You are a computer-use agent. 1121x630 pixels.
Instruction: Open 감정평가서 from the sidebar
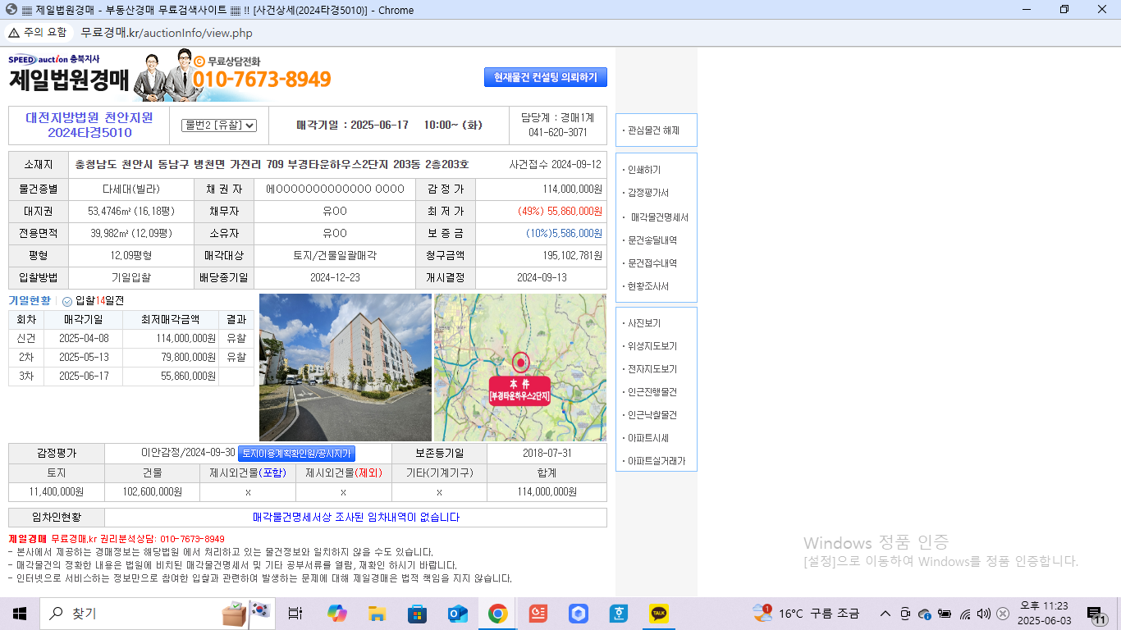(x=648, y=193)
